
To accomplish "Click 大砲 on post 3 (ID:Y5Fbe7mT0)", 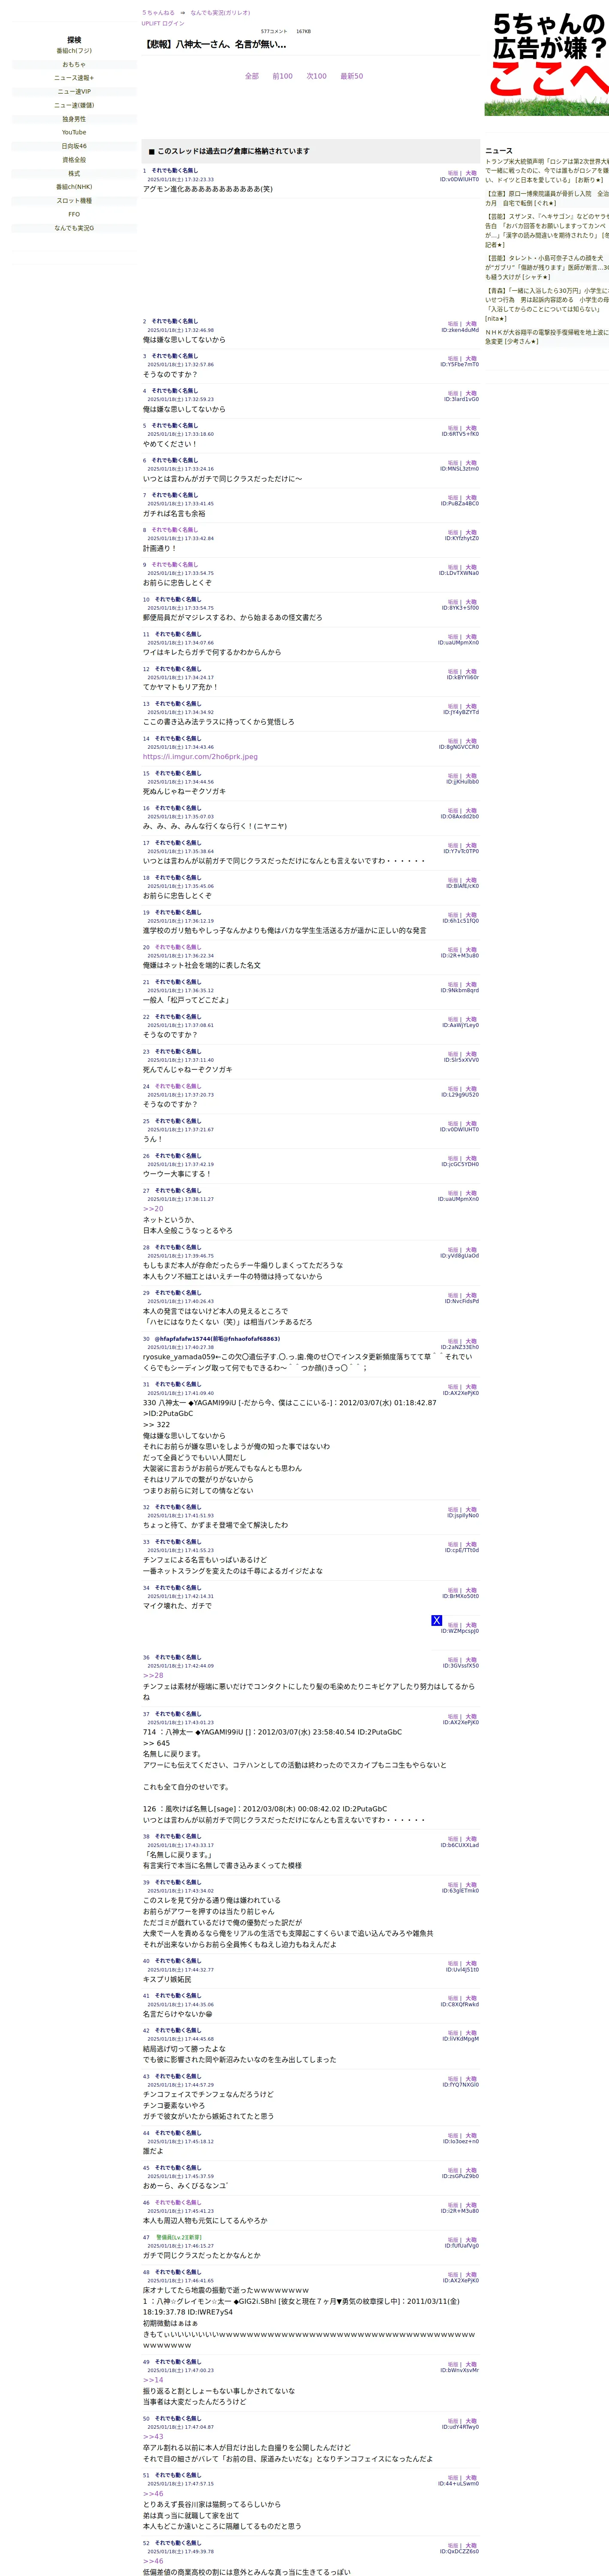I will (x=471, y=359).
